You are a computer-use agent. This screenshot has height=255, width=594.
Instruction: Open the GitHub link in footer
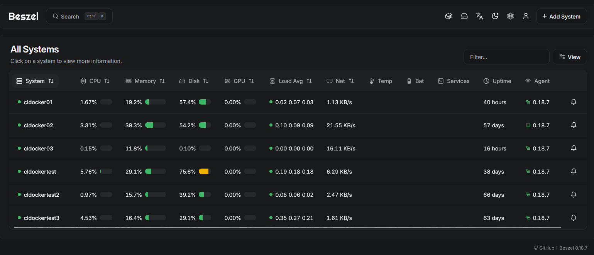[544, 248]
